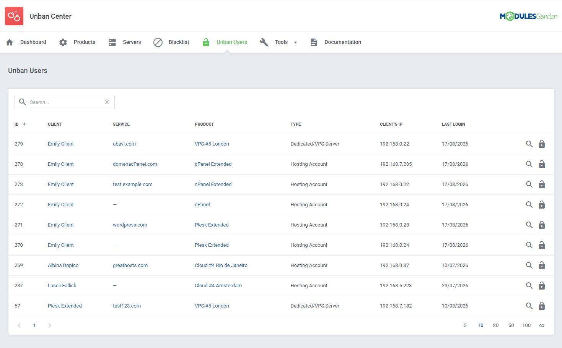Unban user in row 278
The height and width of the screenshot is (348, 562).
(x=542, y=164)
